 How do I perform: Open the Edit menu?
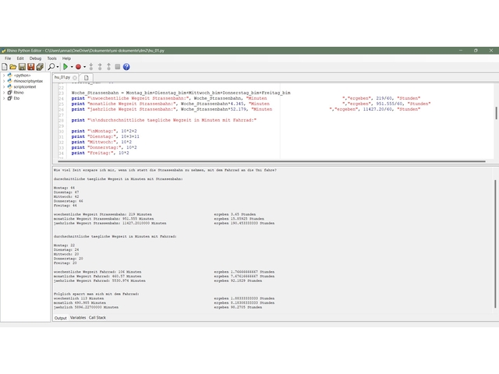tap(20, 58)
